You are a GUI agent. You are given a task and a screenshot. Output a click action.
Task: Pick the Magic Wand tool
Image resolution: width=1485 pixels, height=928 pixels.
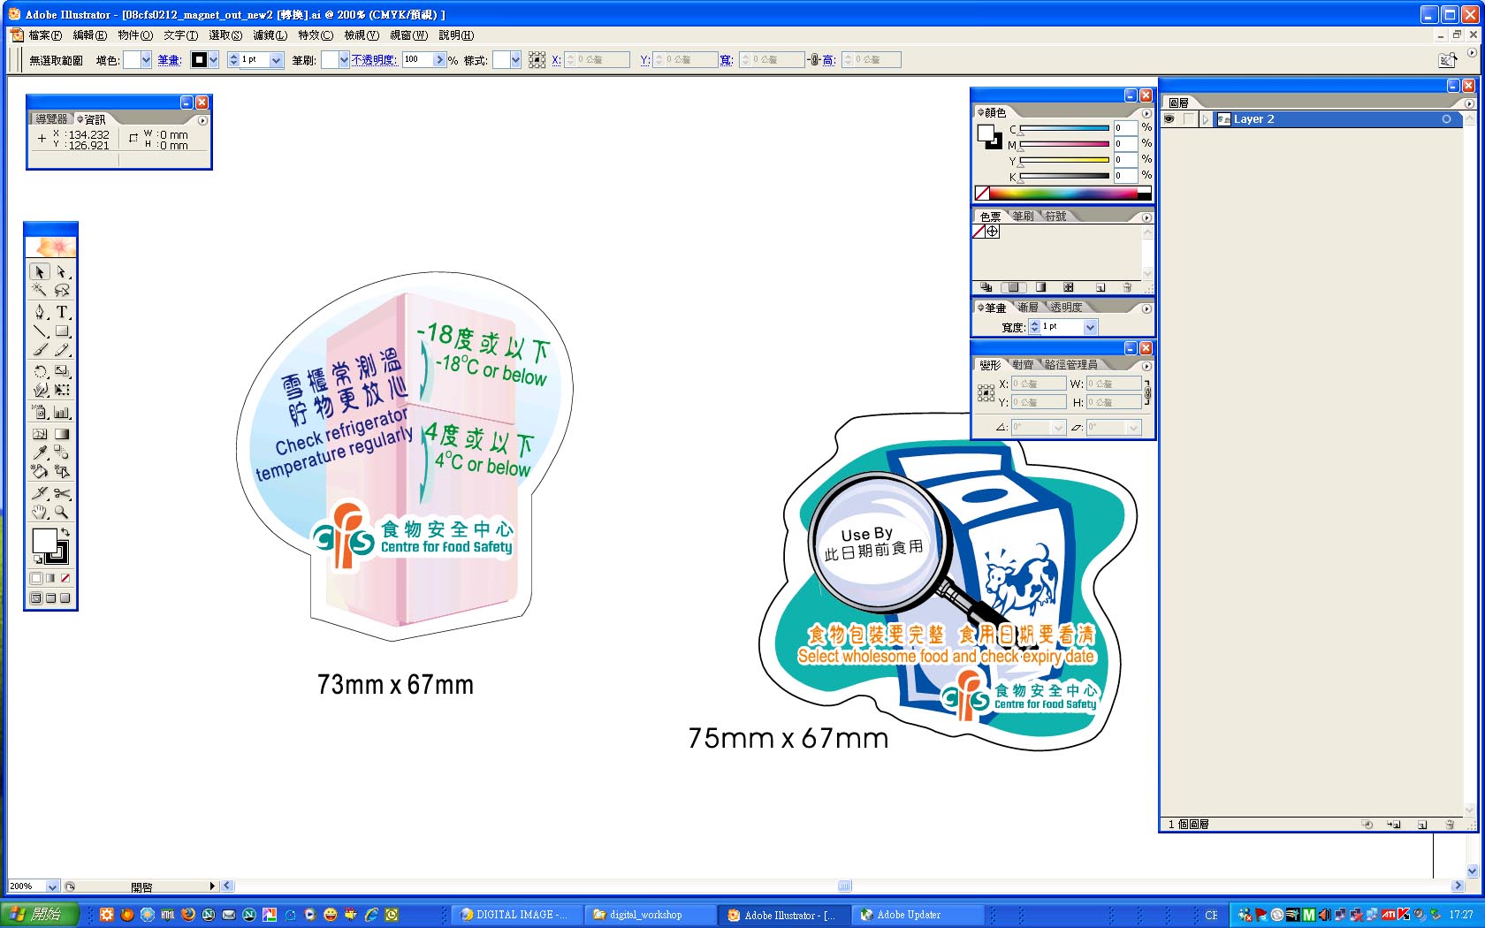[39, 289]
